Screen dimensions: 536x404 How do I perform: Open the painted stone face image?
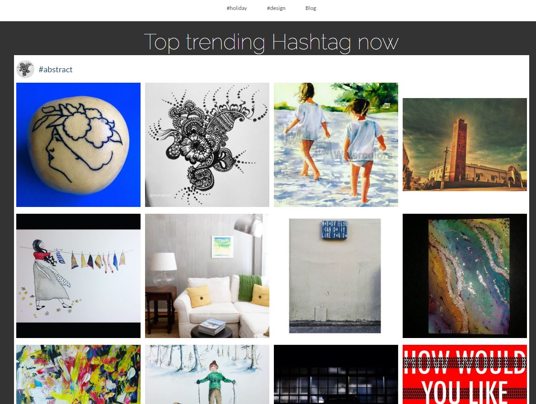(78, 145)
